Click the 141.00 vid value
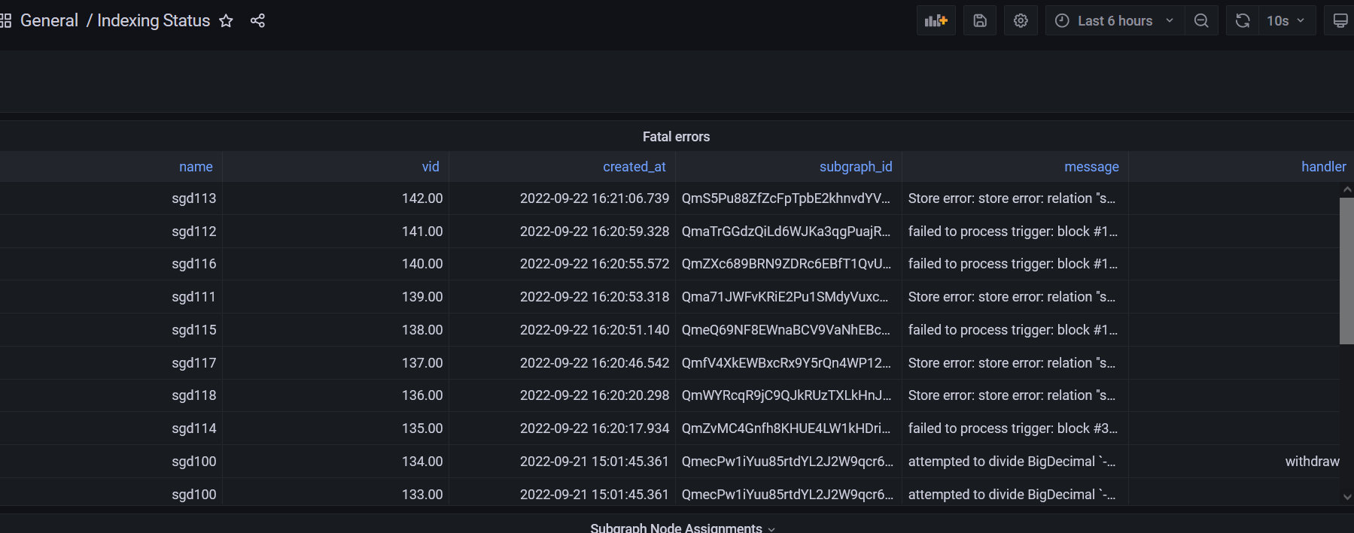This screenshot has width=1354, height=533. coord(422,232)
